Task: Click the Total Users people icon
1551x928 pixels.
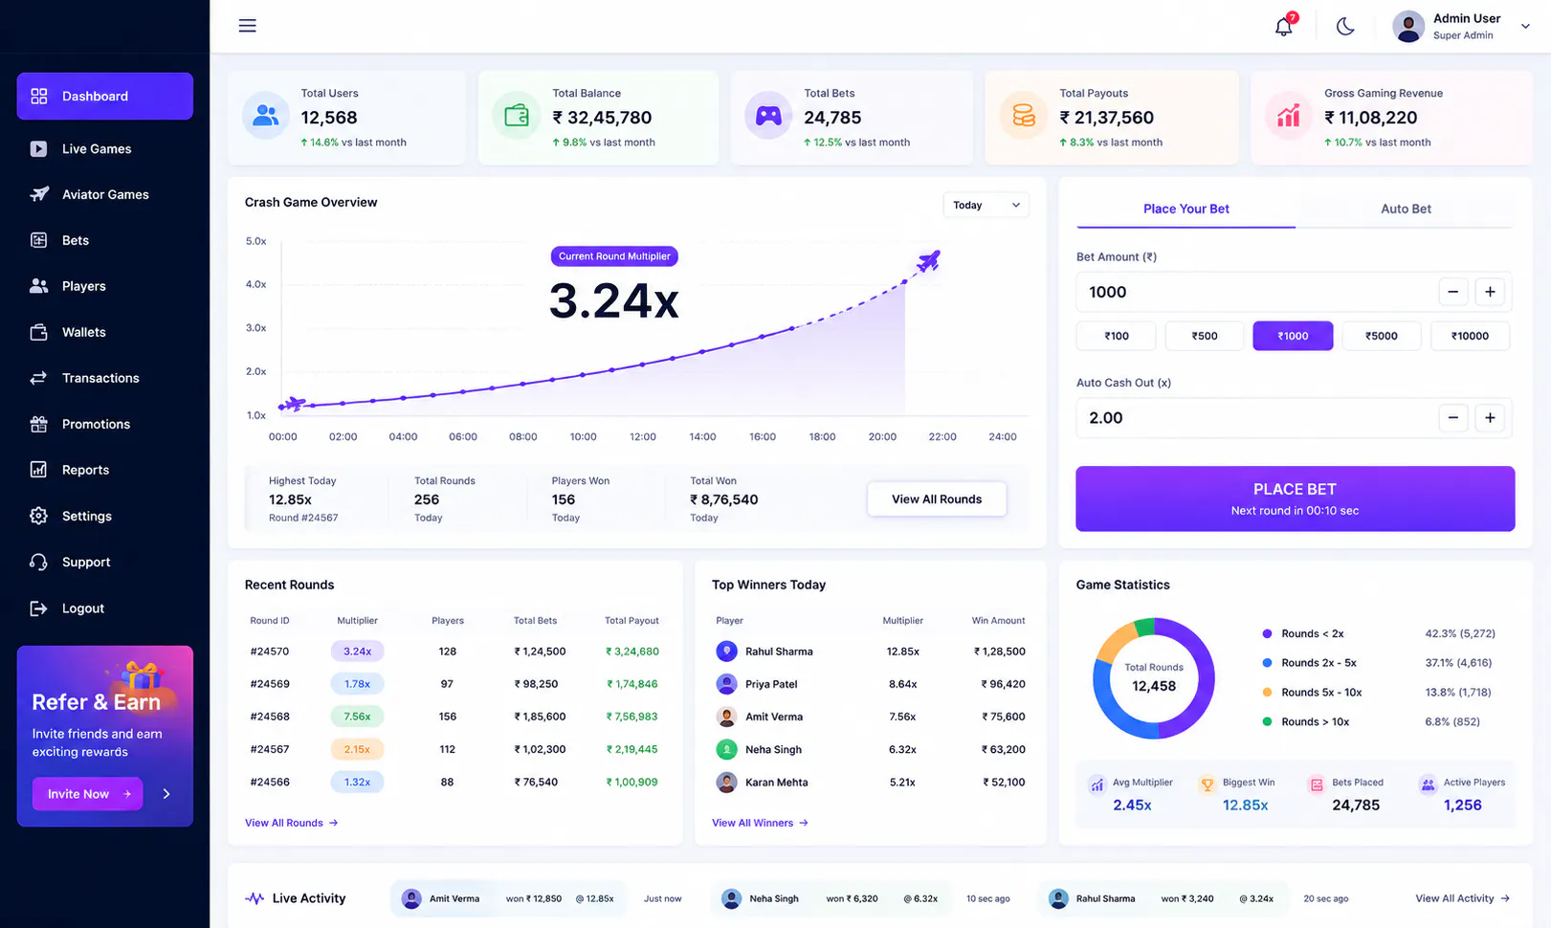Action: 266,116
